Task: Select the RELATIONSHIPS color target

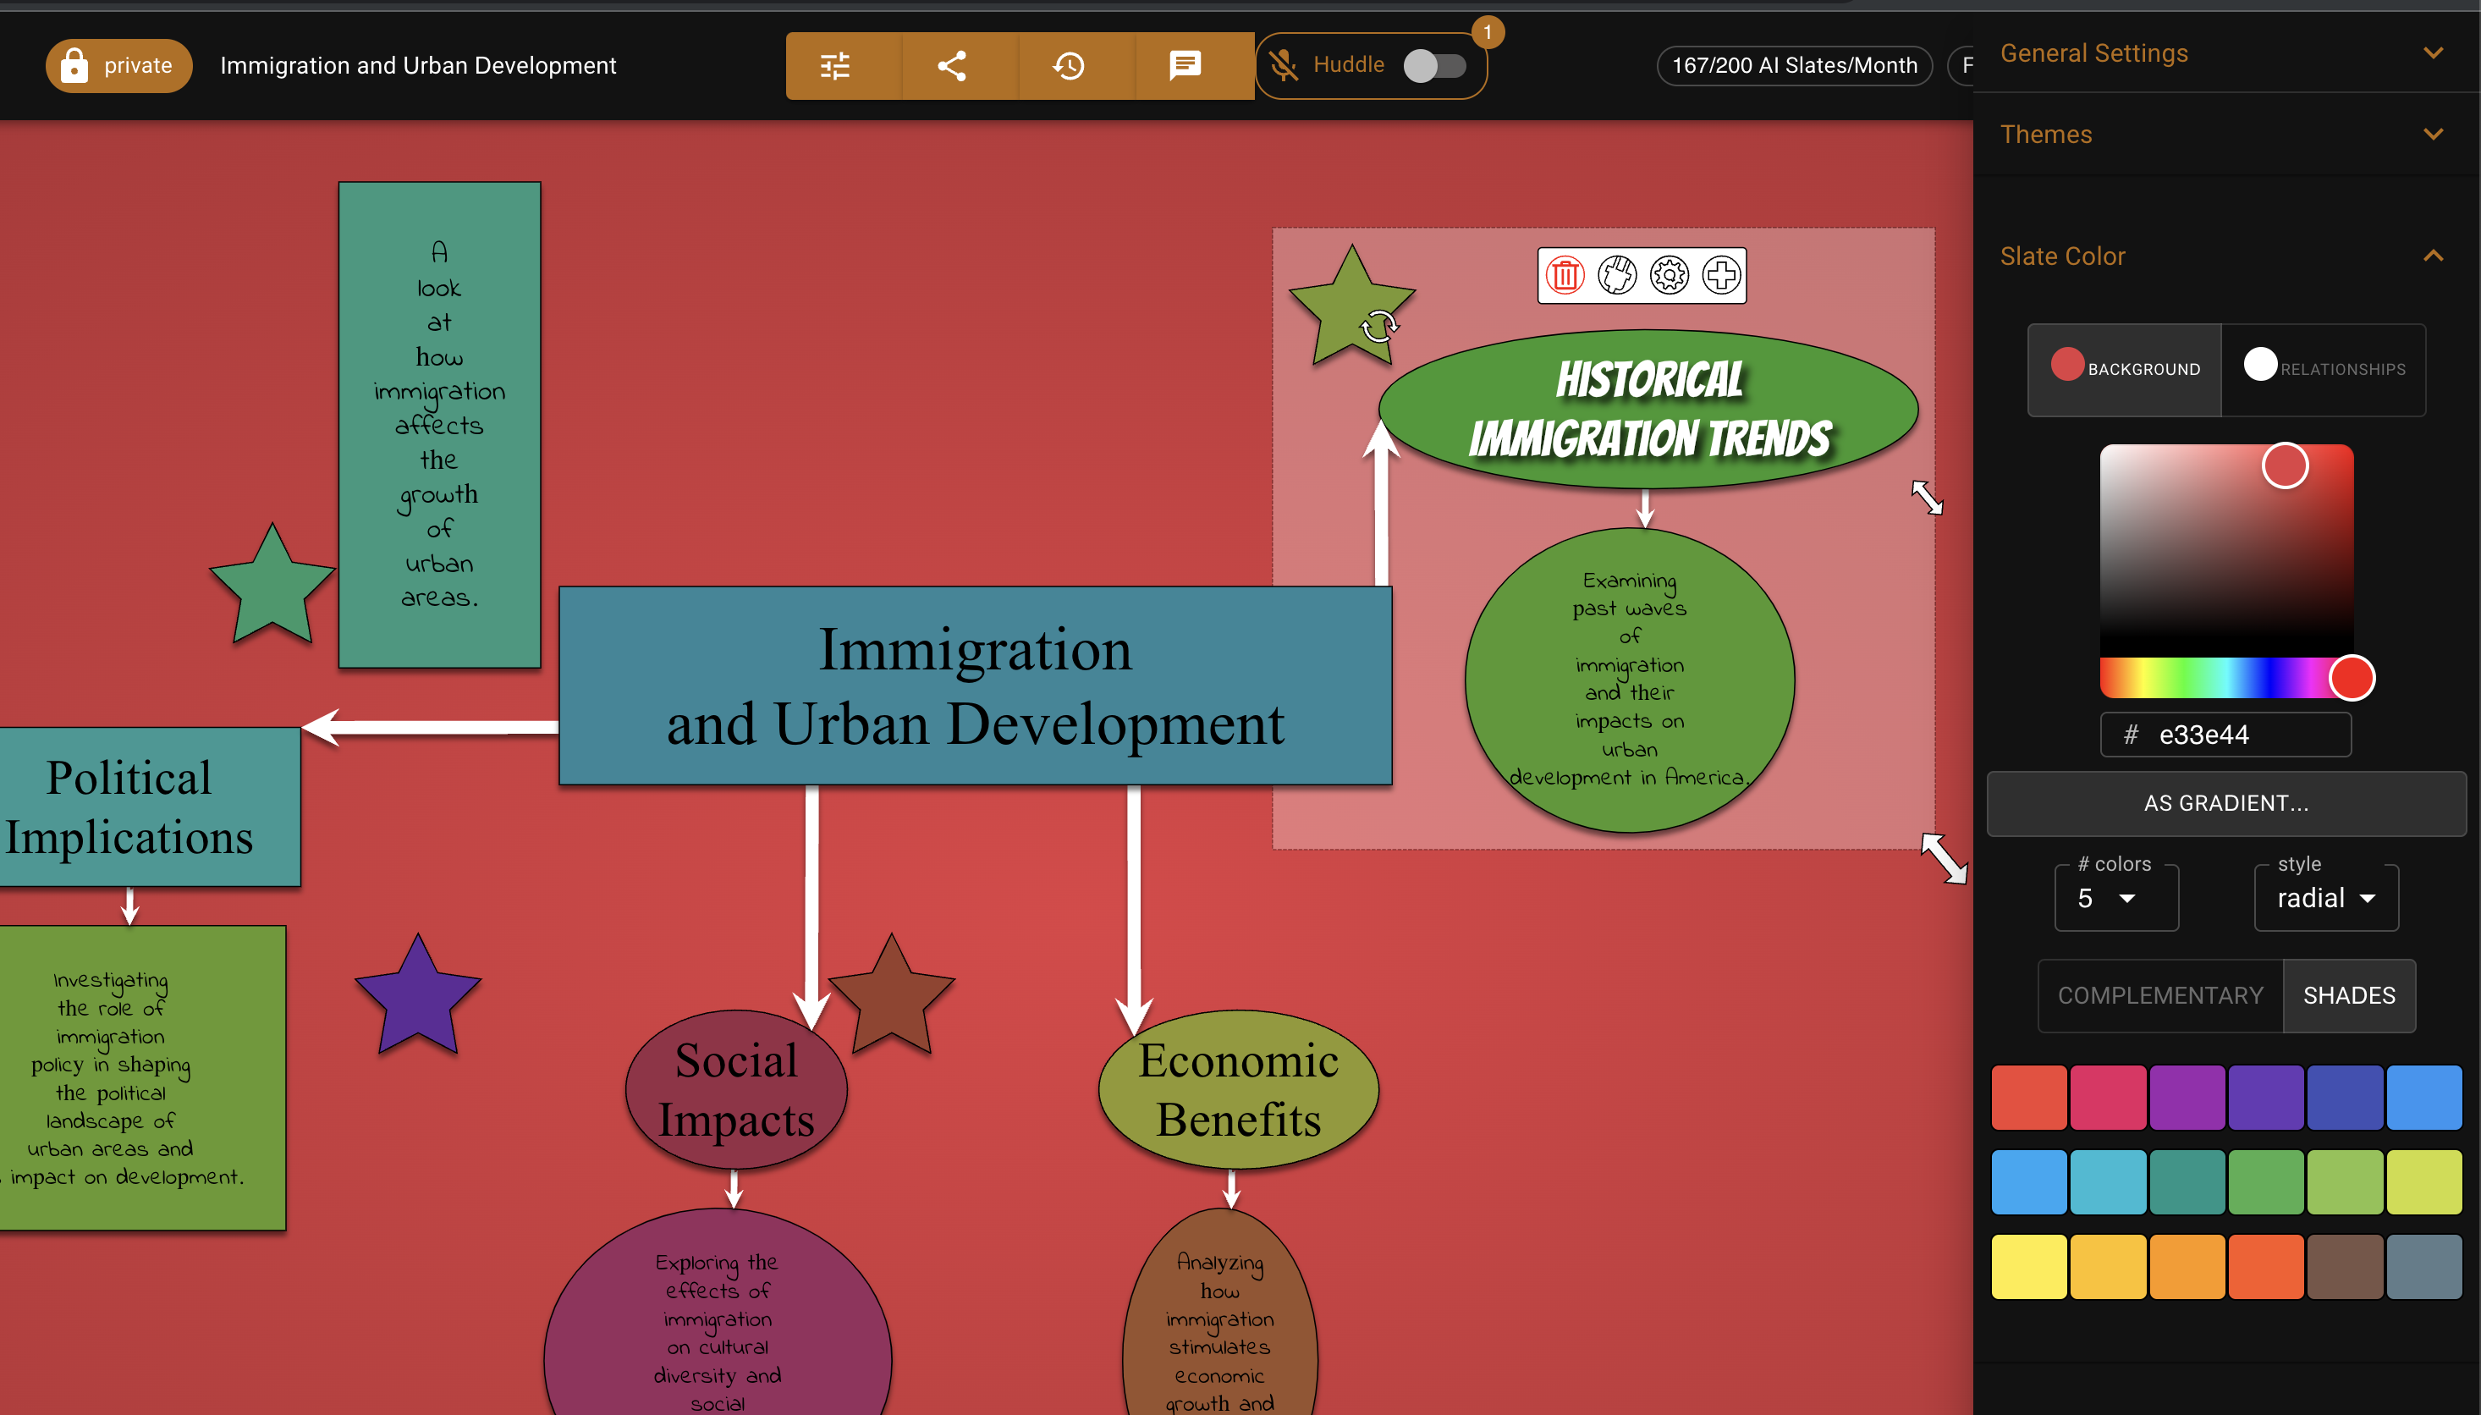Action: coord(2324,369)
